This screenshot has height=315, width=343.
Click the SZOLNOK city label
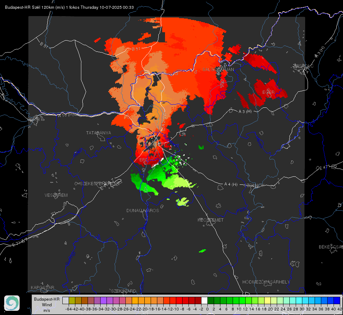(x=255, y=185)
